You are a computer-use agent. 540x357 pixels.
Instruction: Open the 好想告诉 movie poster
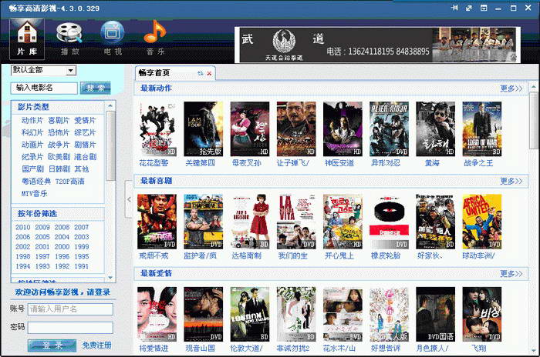pos(389,315)
